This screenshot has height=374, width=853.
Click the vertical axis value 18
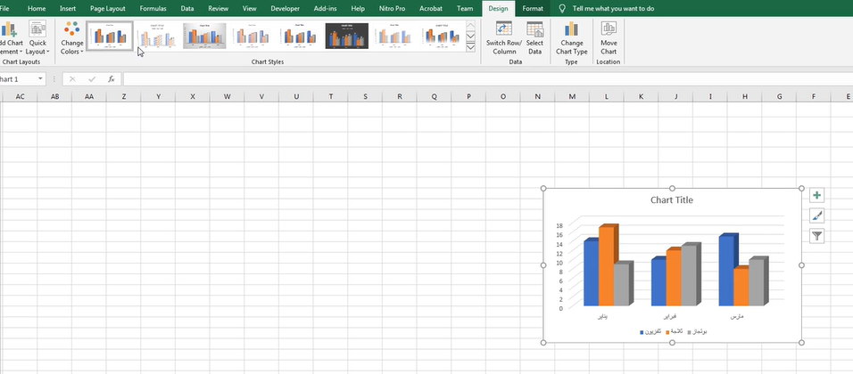[559, 225]
